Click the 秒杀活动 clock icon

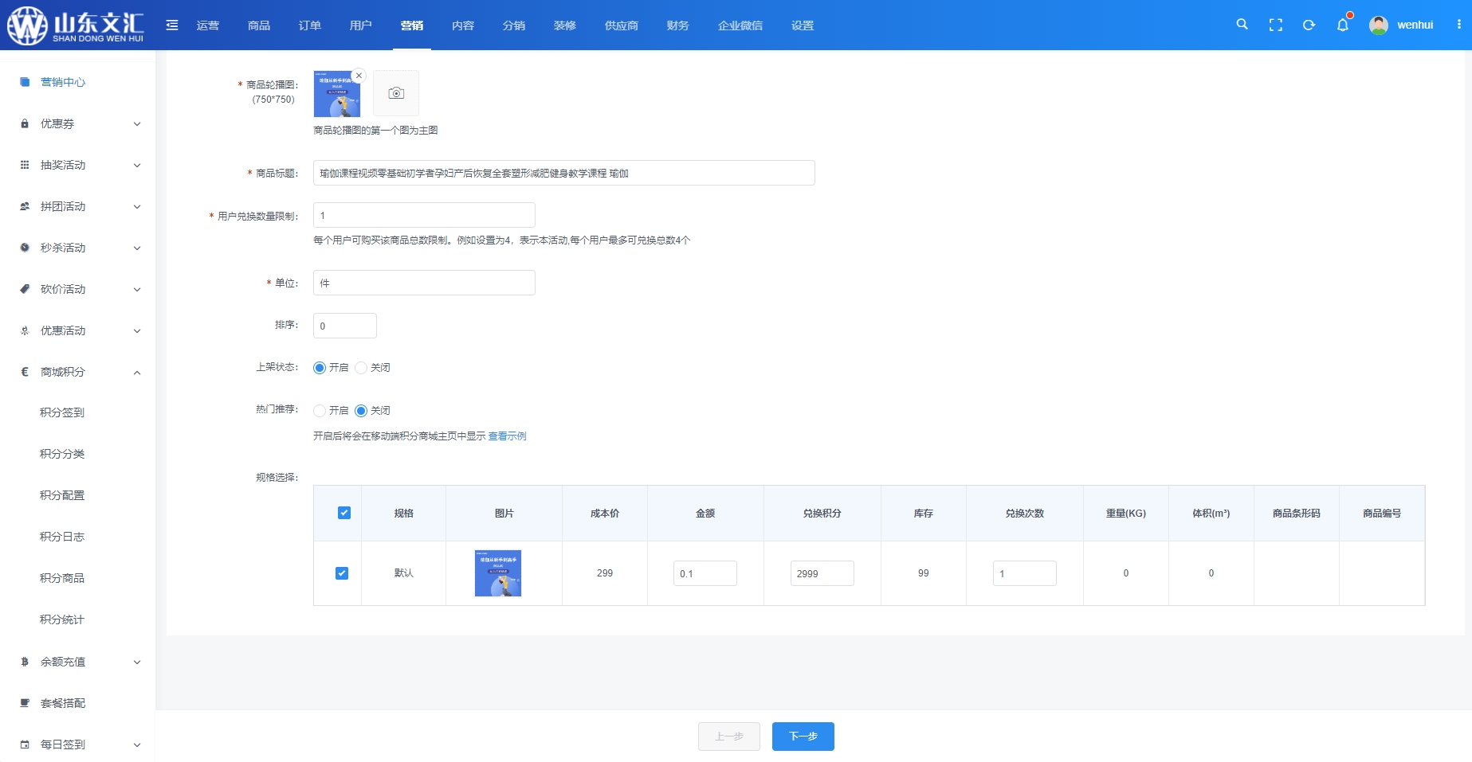25,248
